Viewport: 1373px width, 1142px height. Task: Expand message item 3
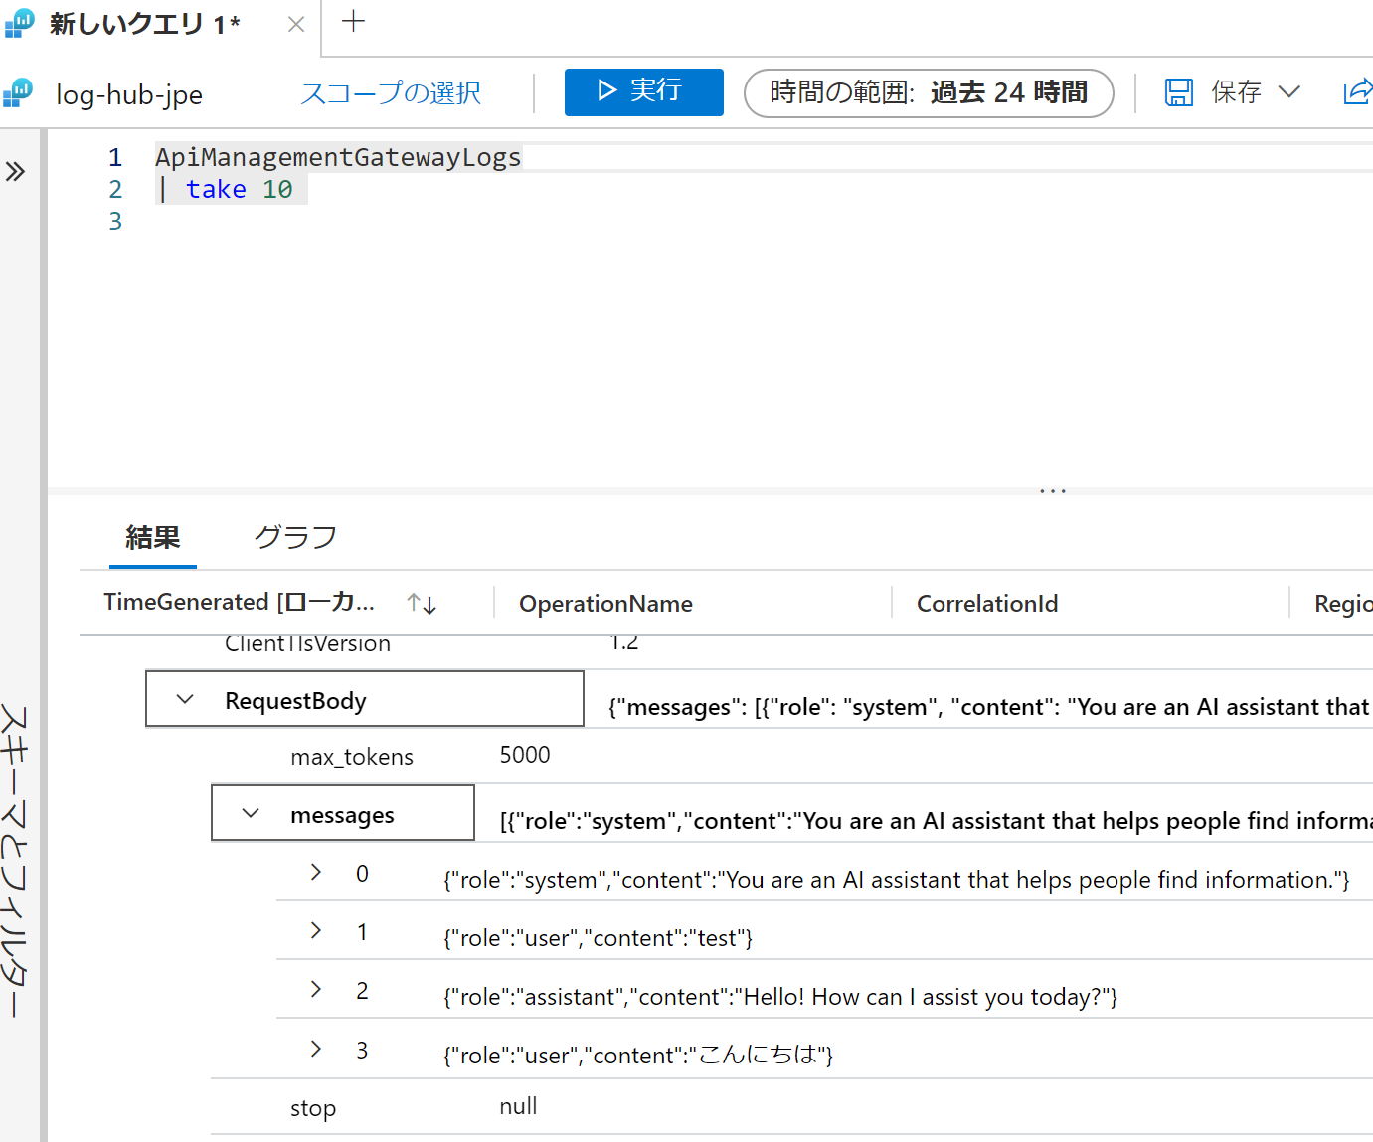316,1049
